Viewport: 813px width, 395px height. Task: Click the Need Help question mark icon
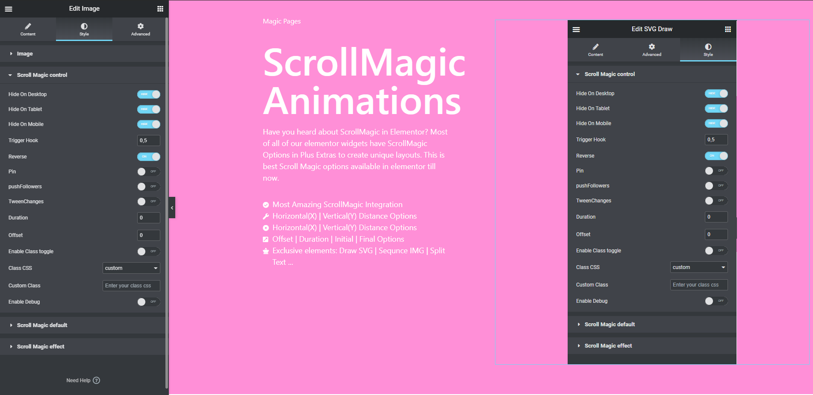tap(97, 380)
